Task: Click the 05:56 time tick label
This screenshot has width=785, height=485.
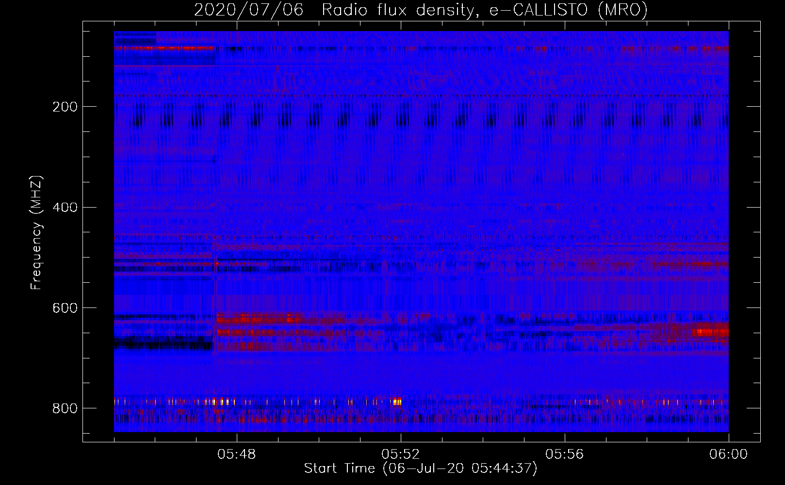Action: [x=564, y=454]
